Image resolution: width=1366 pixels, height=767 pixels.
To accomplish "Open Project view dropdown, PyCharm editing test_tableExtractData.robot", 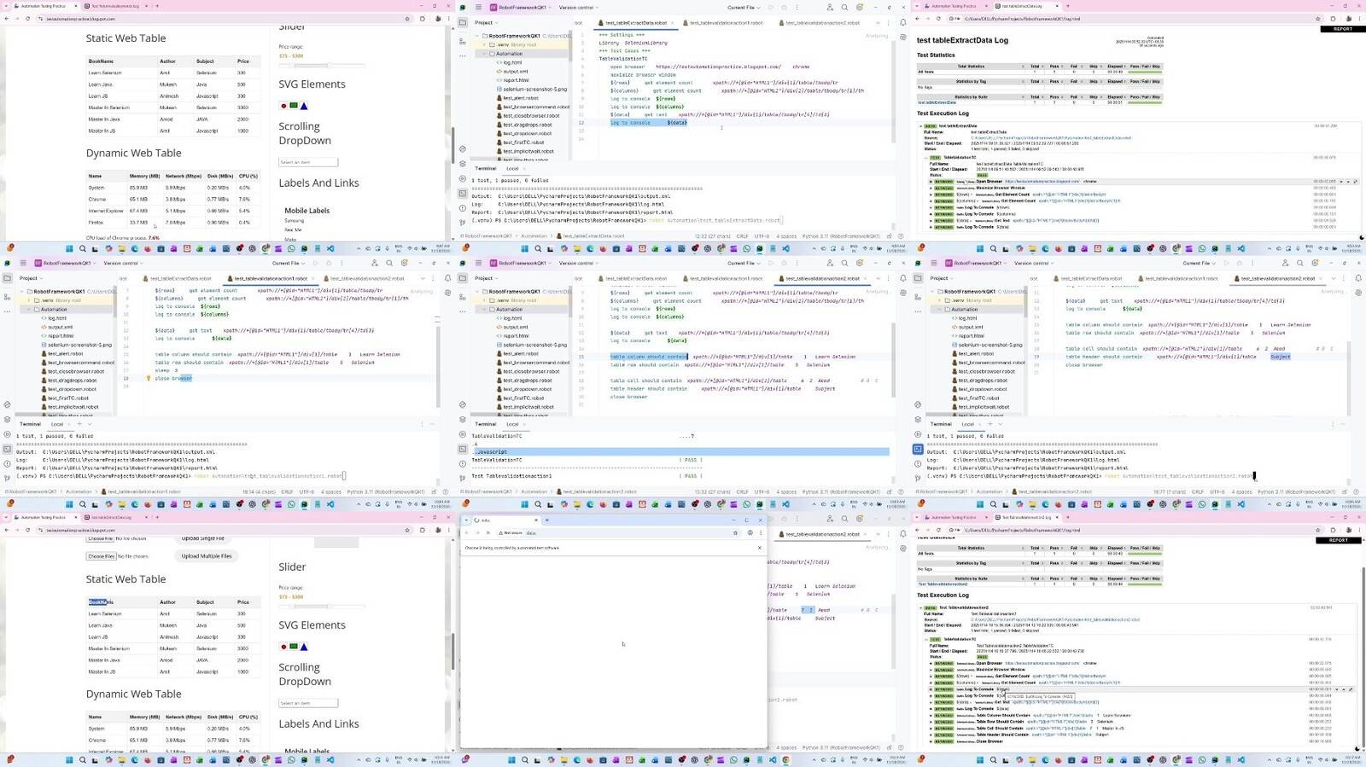I will click(486, 23).
